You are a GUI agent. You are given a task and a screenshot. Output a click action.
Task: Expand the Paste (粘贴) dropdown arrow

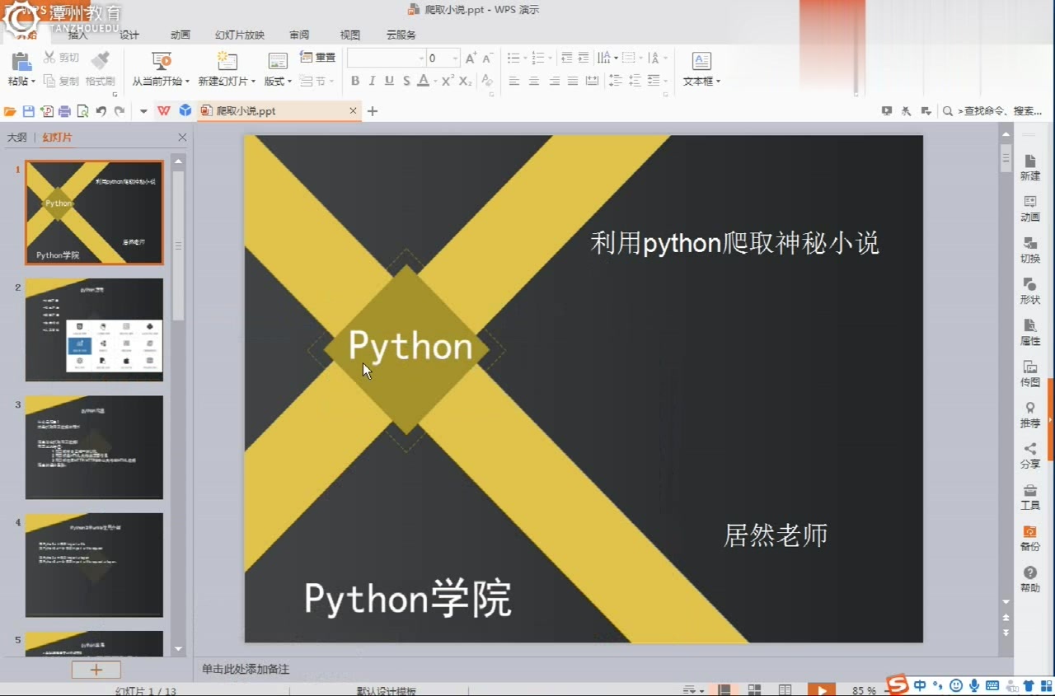coord(33,82)
